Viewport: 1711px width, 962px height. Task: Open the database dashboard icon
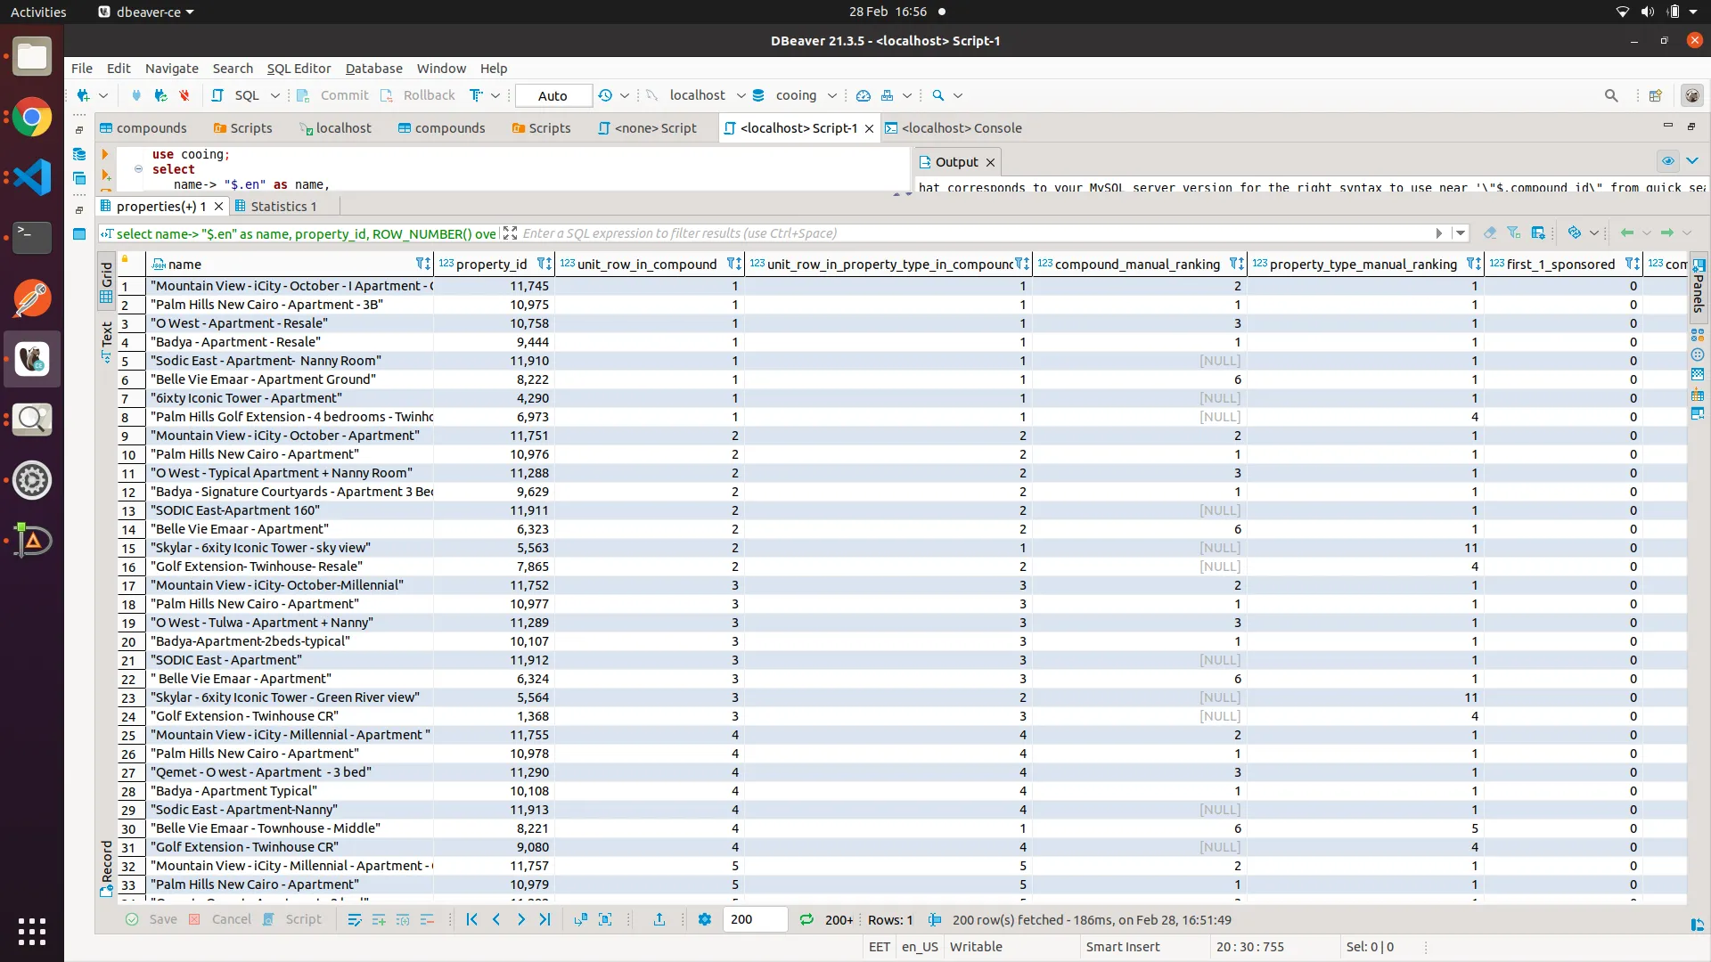[x=863, y=95]
